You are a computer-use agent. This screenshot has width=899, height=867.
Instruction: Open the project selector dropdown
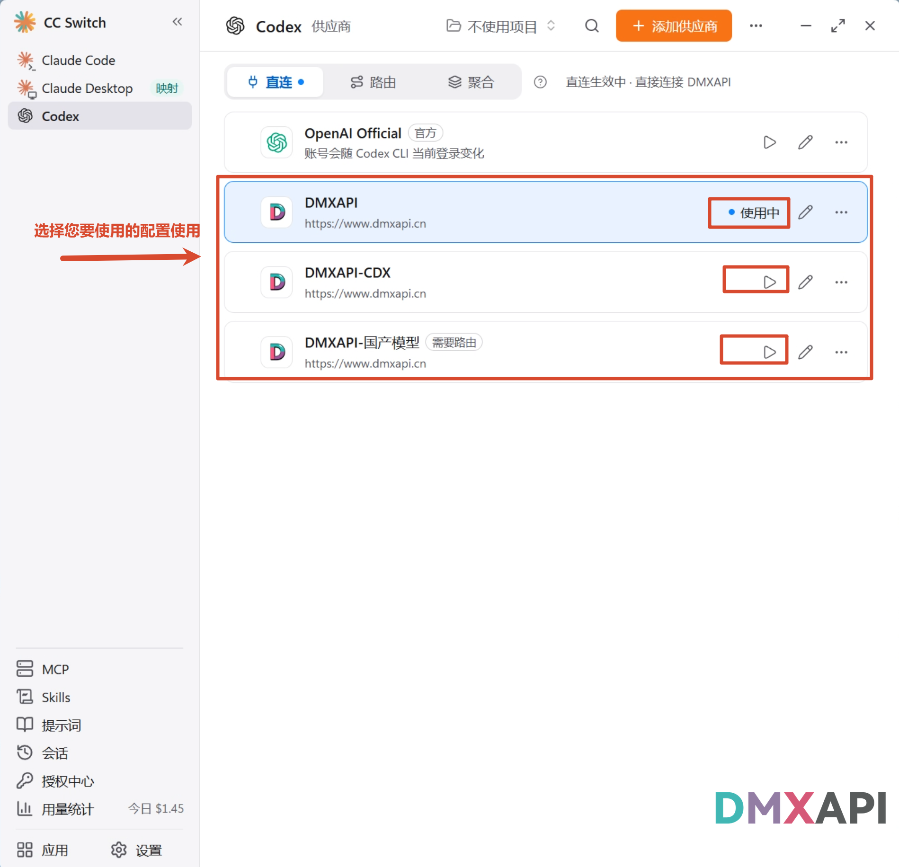click(501, 26)
